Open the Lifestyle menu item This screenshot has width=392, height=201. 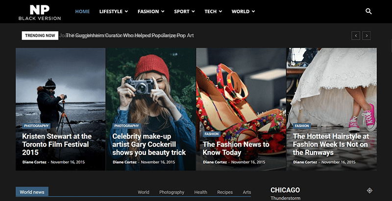pos(111,11)
